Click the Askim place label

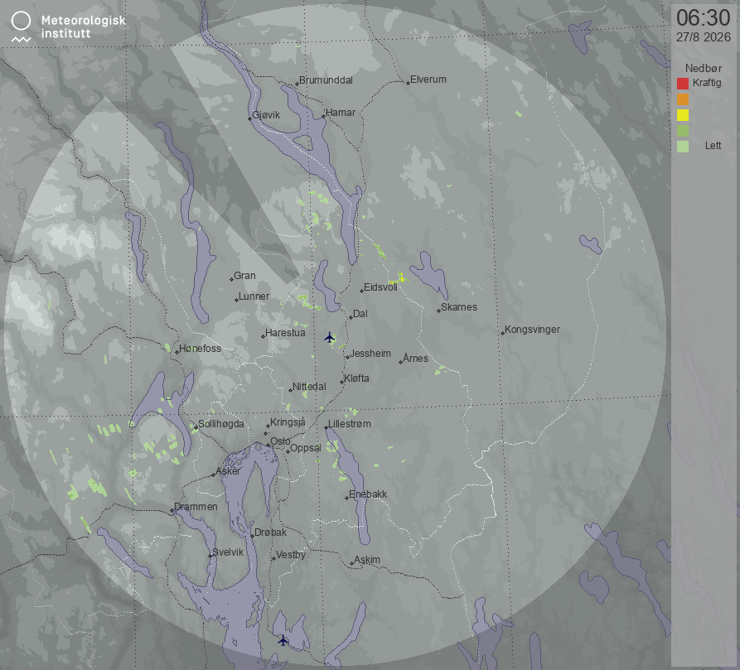(367, 560)
